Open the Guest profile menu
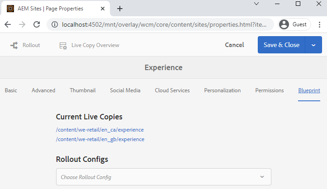327x189 pixels. [x=294, y=24]
